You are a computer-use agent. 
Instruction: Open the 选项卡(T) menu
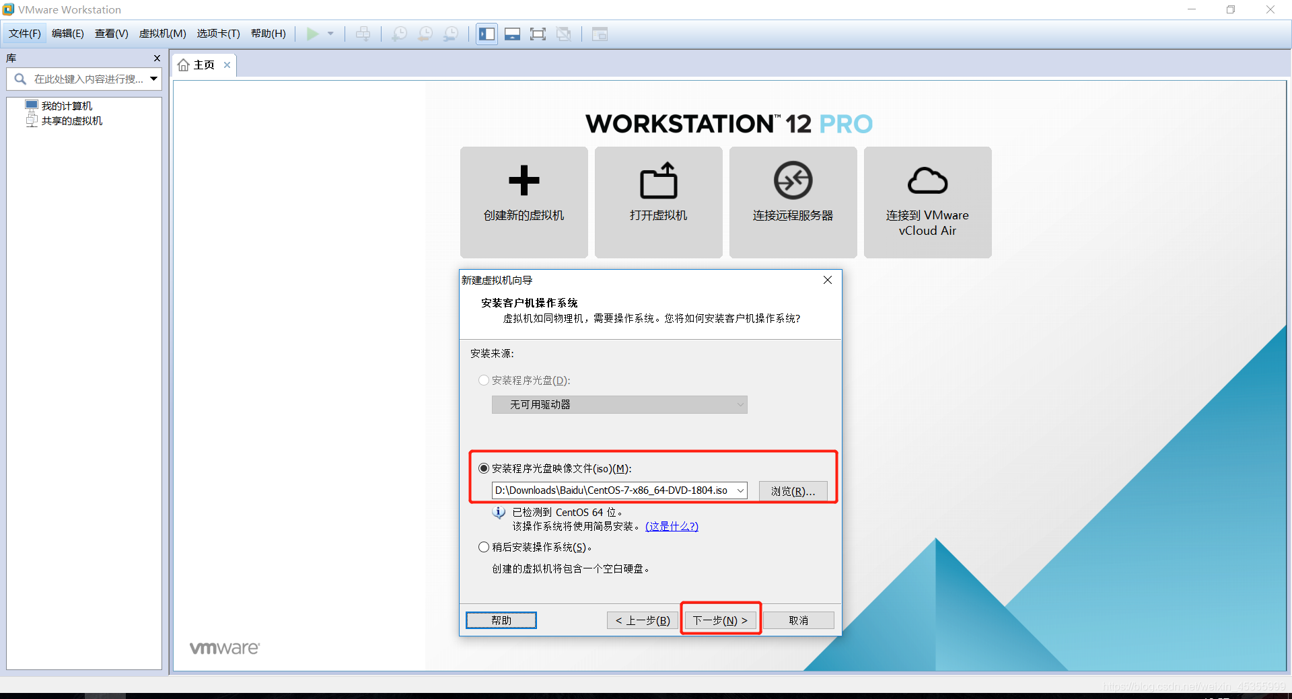tap(219, 34)
